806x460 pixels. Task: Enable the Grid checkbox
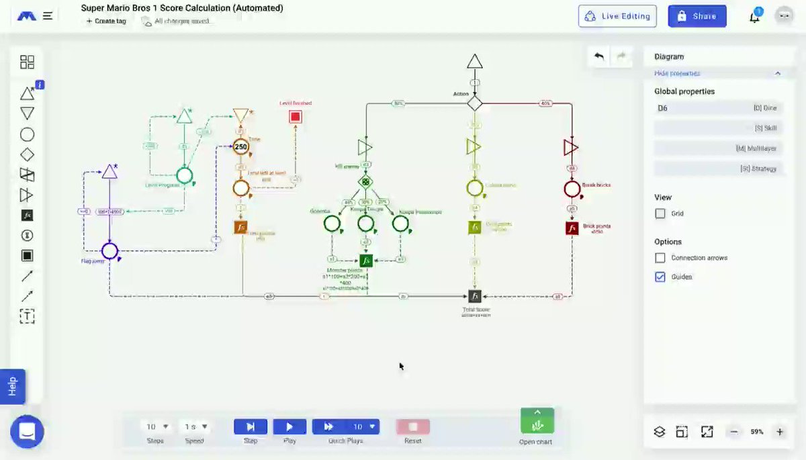point(660,214)
